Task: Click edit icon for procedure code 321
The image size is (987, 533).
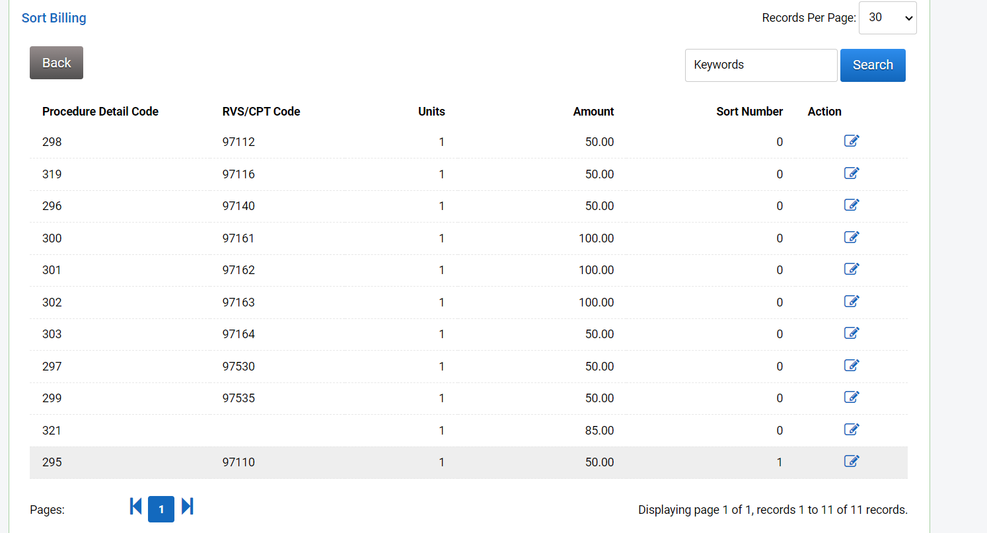Action: [x=852, y=429]
